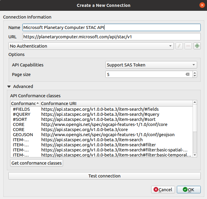Sort by Conformance URI column header
Image resolution: width=207 pixels, height=199 pixels.
(116, 104)
